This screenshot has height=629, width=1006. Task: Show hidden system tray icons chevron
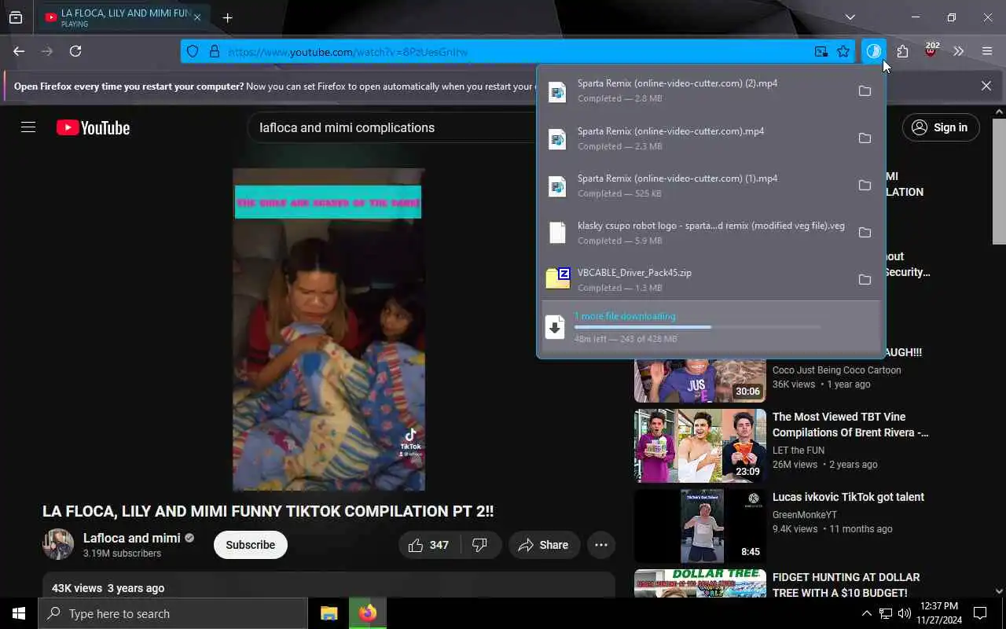866,613
